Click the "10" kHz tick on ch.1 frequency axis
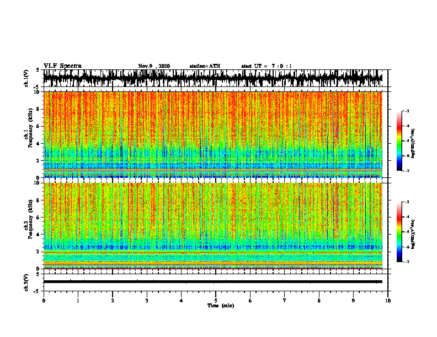 click(38, 92)
